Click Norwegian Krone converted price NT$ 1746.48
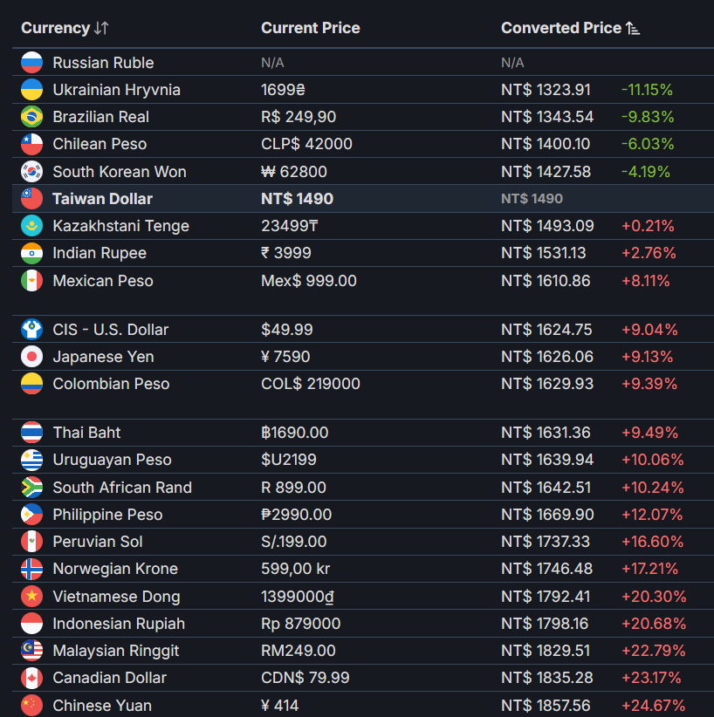This screenshot has width=714, height=717. [546, 569]
